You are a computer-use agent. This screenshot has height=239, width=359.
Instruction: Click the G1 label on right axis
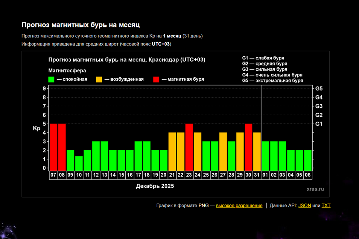tap(319, 124)
